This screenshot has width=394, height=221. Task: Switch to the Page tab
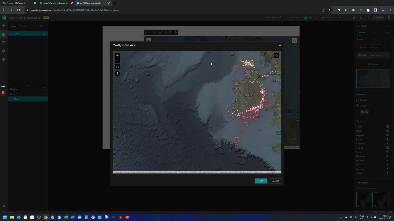coord(13,26)
